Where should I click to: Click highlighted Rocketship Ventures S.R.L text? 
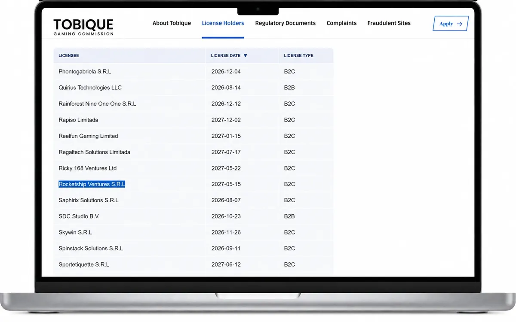[x=92, y=184]
